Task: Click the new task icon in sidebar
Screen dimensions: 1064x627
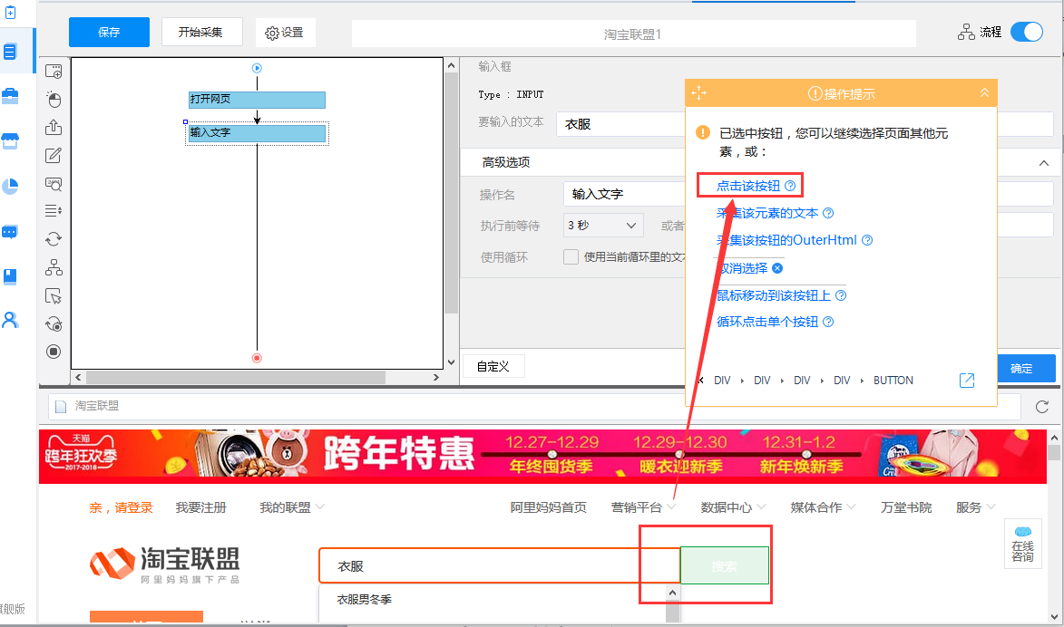Action: 10,12
